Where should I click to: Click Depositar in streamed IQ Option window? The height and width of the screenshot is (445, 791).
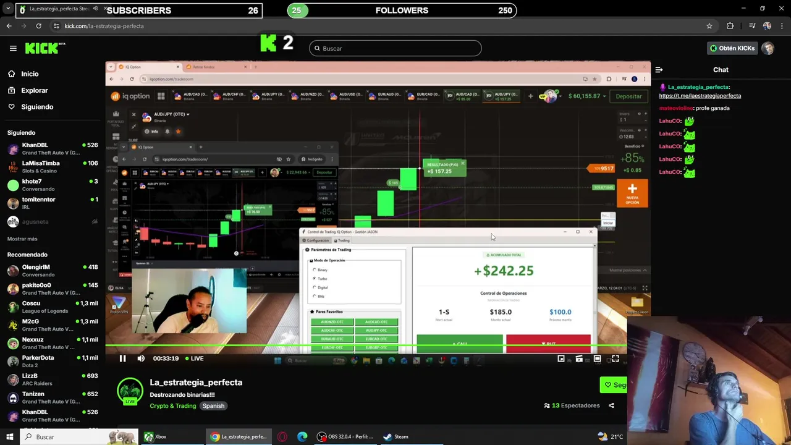(x=628, y=96)
